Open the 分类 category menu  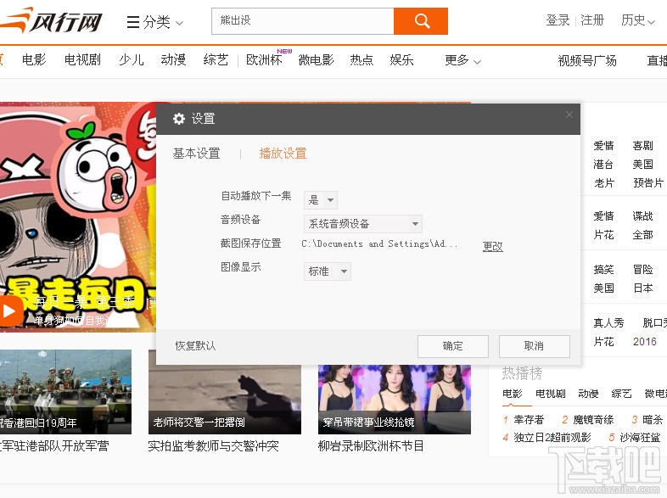coord(154,22)
